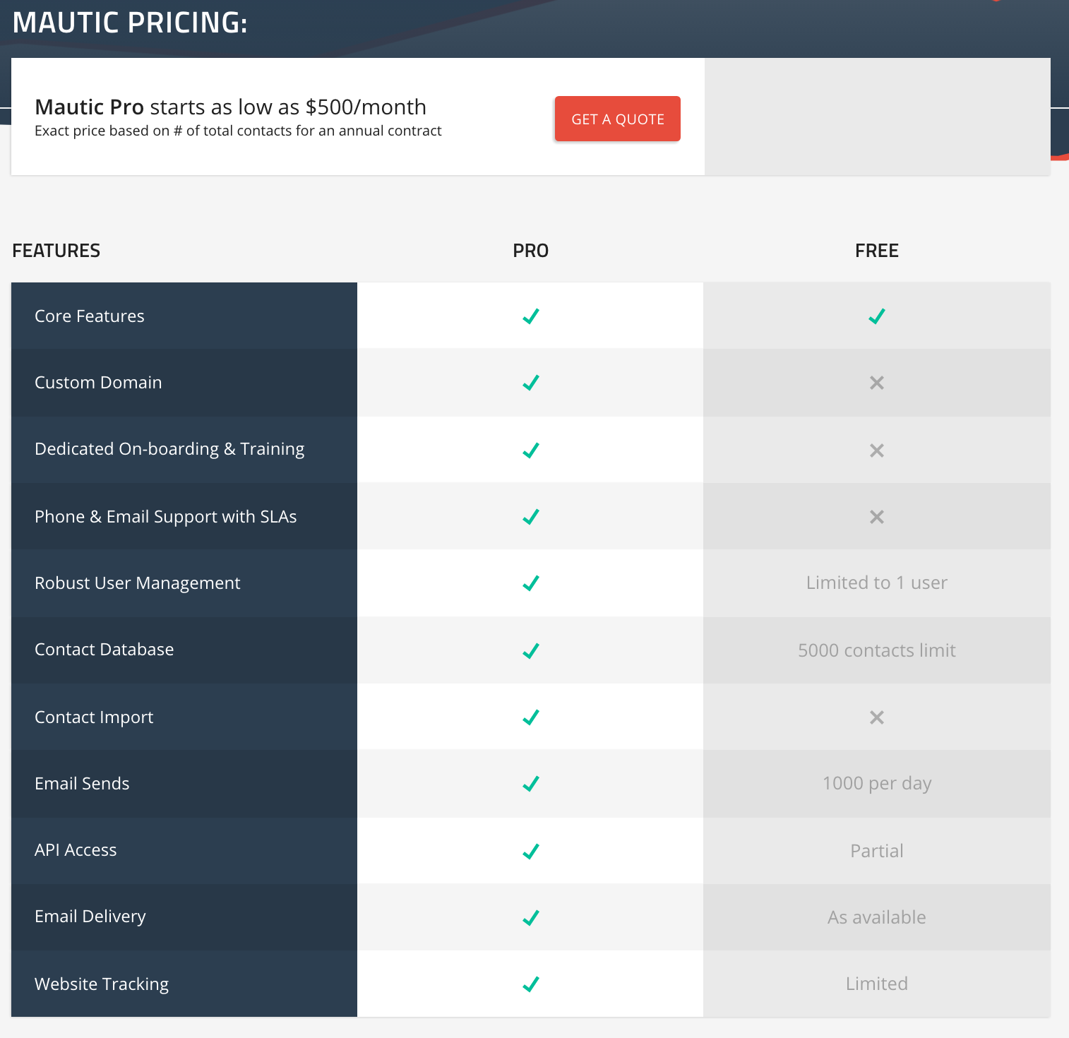This screenshot has height=1038, width=1069.
Task: Click Pro checkmark for Phone & Email Support
Action: coord(531,517)
